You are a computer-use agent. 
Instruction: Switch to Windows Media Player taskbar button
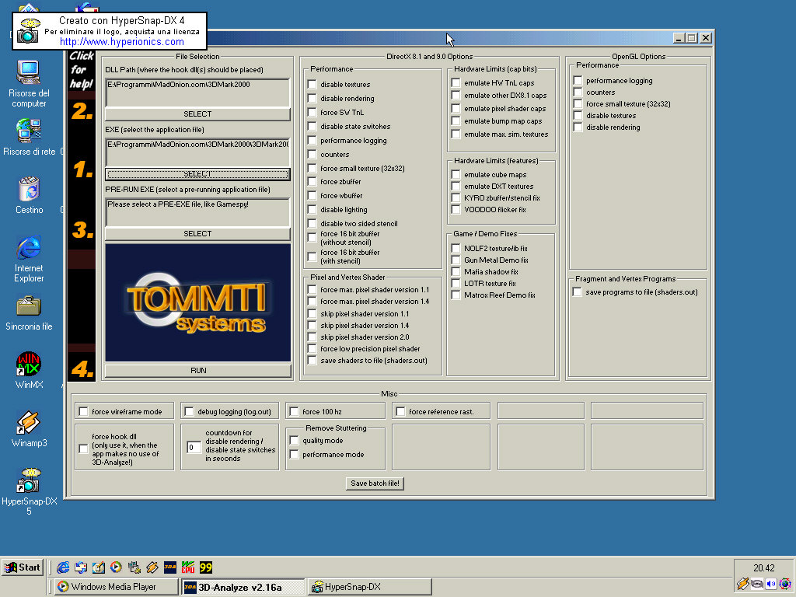116,587
